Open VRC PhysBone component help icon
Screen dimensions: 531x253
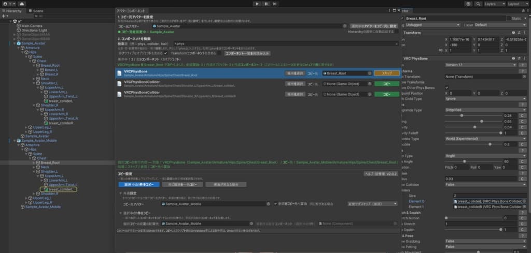(x=513, y=58)
